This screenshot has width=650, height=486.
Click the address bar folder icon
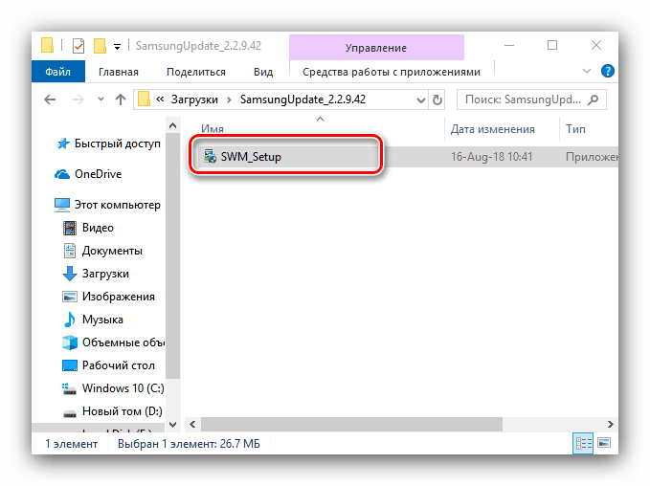[x=144, y=99]
